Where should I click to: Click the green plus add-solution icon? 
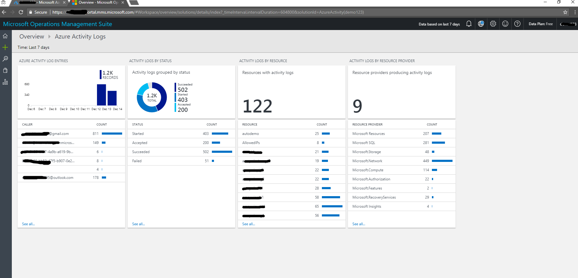point(5,47)
